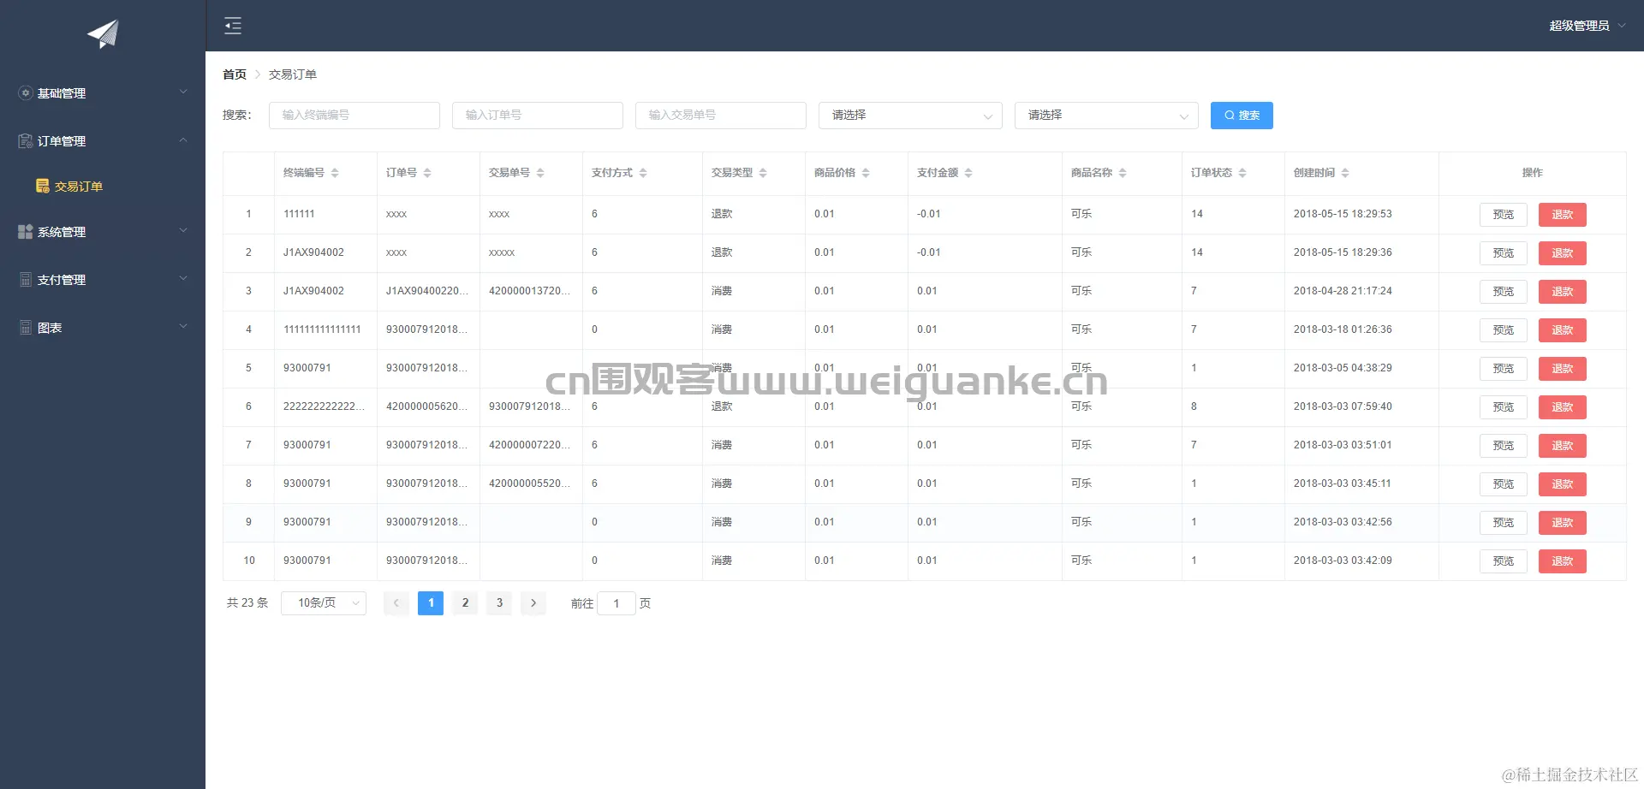Viewport: 1644px width, 789px height.
Task: Sort by 创建时间 column arrows
Action: click(1345, 173)
